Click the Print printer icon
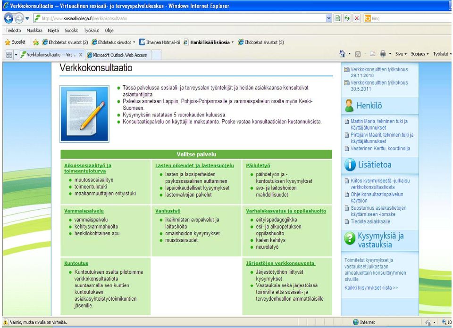This screenshot has width=453, height=328. (383, 54)
